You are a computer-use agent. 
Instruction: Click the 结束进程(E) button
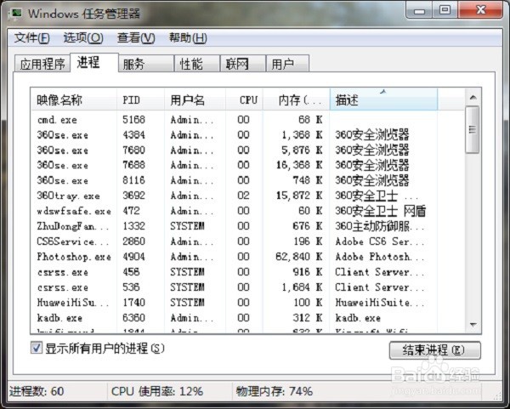coord(435,350)
